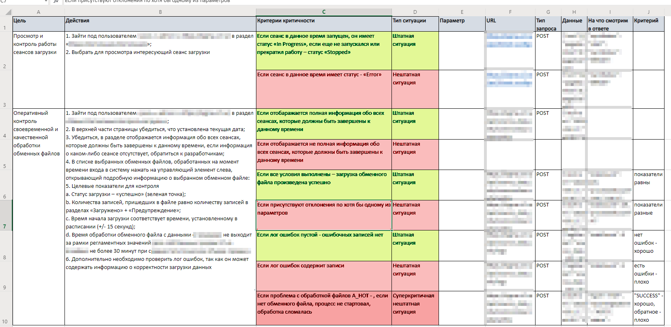Select row 4 header
This screenshot has width=671, height=327.
(x=6, y=124)
